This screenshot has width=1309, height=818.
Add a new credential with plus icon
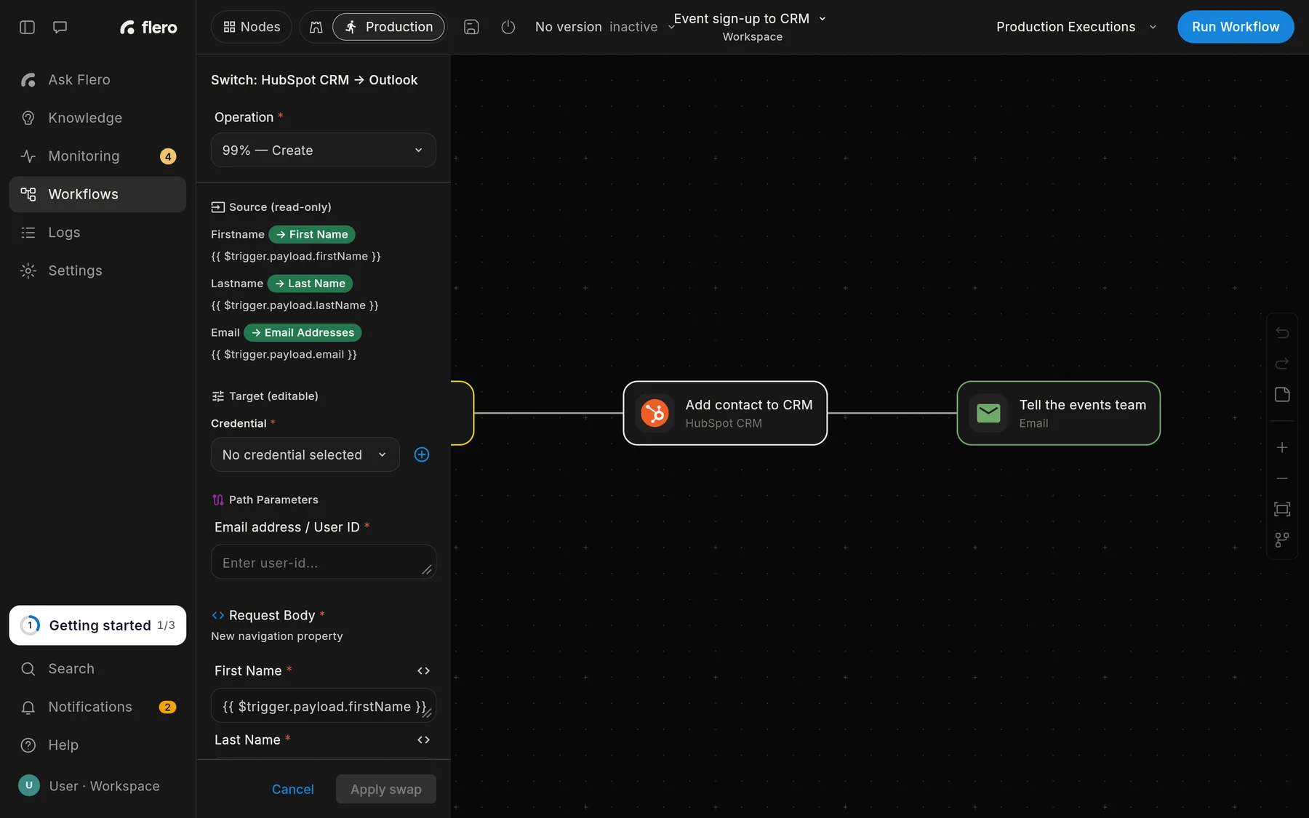422,454
